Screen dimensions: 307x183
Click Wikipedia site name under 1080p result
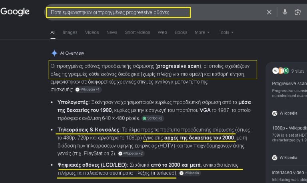point(288,157)
